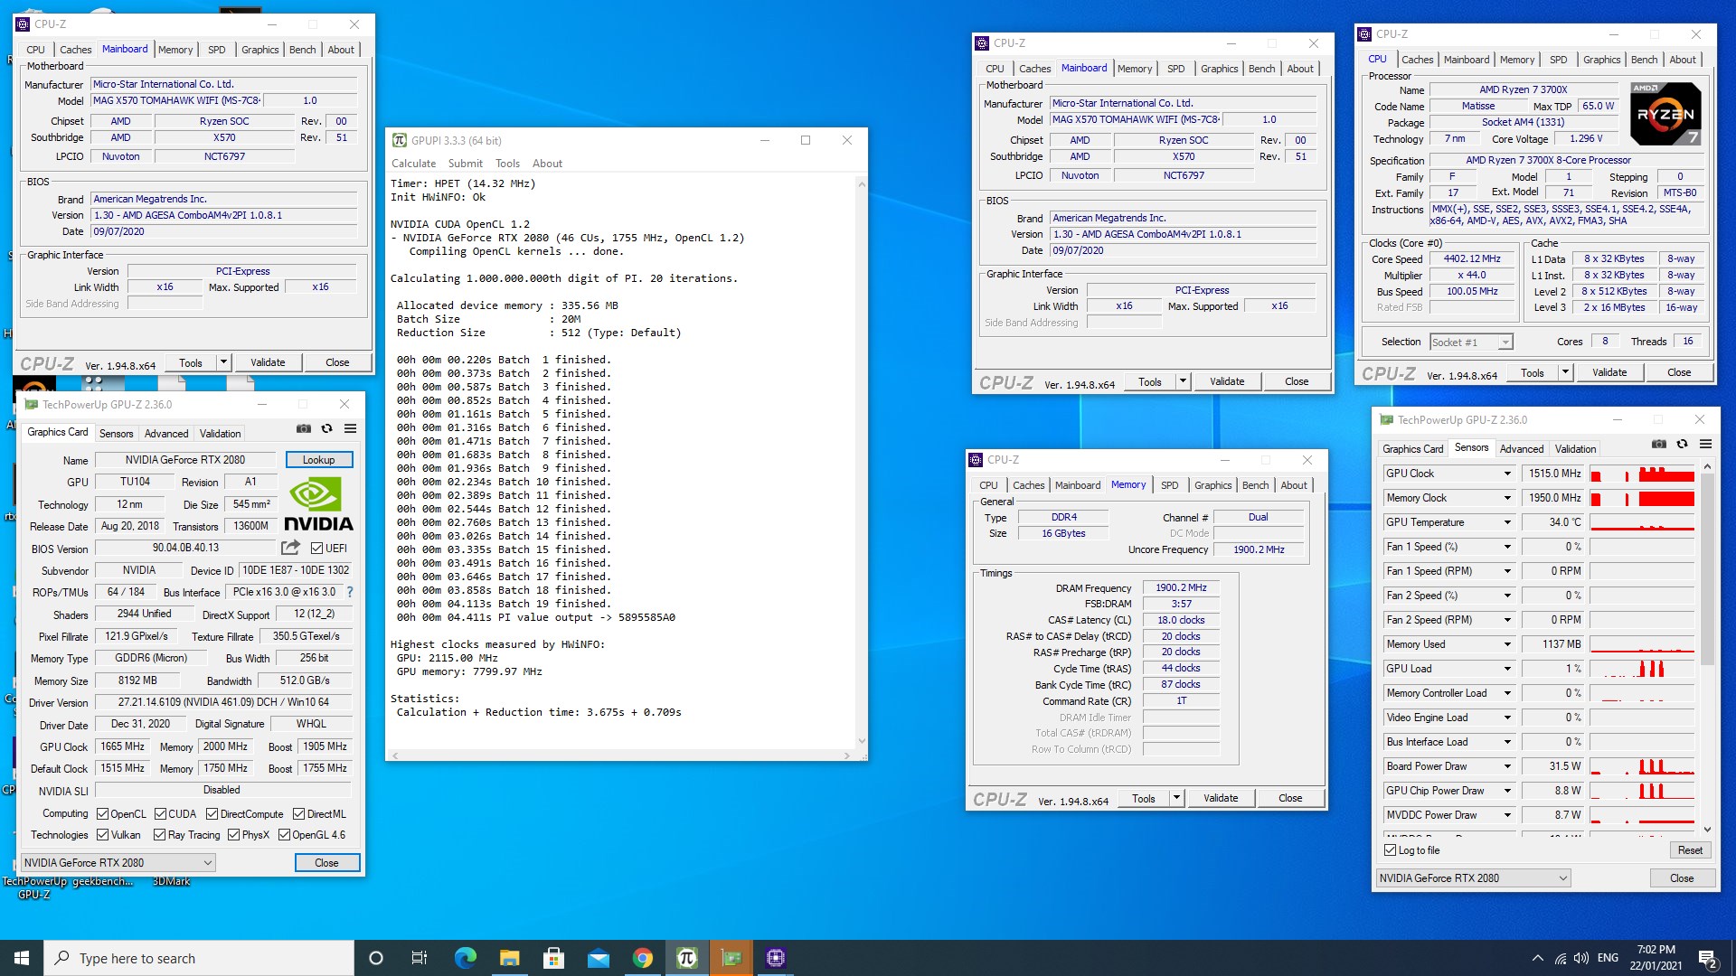Show hidden system tray icons
Image resolution: width=1736 pixels, height=976 pixels.
(1538, 958)
